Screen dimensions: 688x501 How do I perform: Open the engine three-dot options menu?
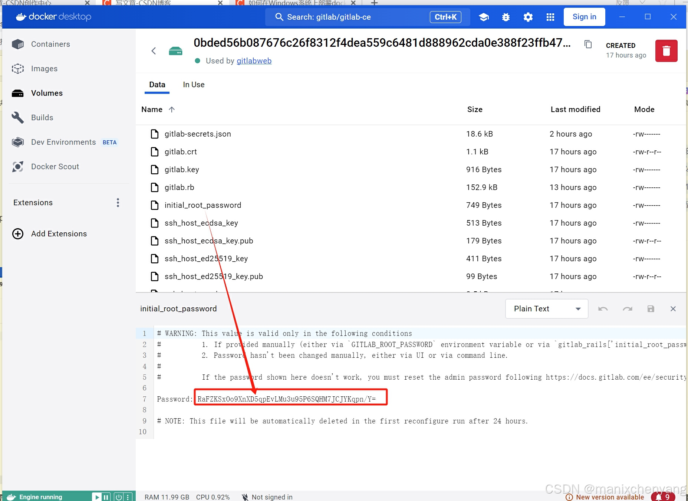point(128,497)
